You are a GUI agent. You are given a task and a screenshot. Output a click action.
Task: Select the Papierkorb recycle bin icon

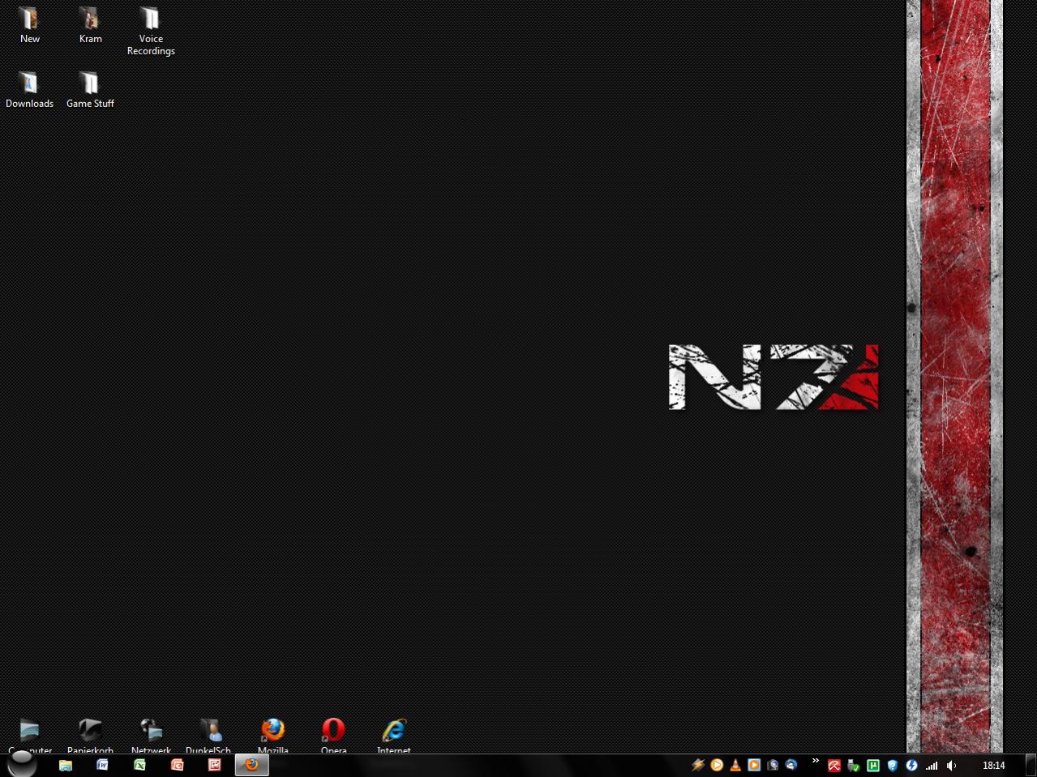(90, 736)
